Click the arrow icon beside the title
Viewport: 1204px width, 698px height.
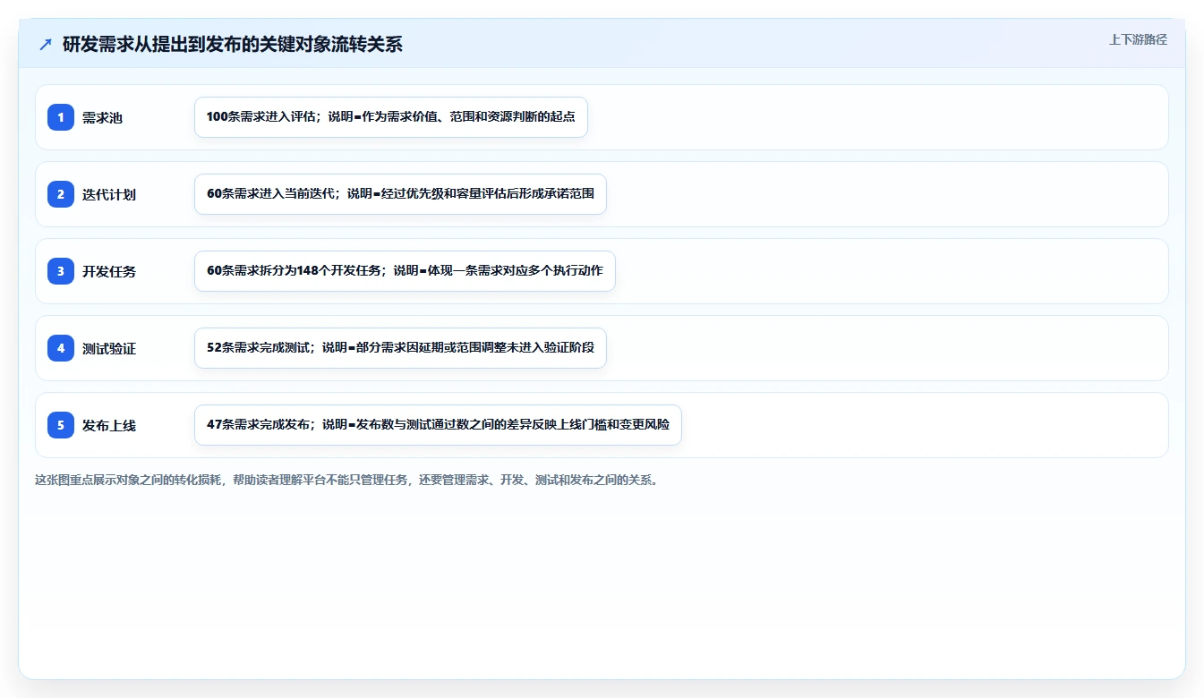[46, 45]
